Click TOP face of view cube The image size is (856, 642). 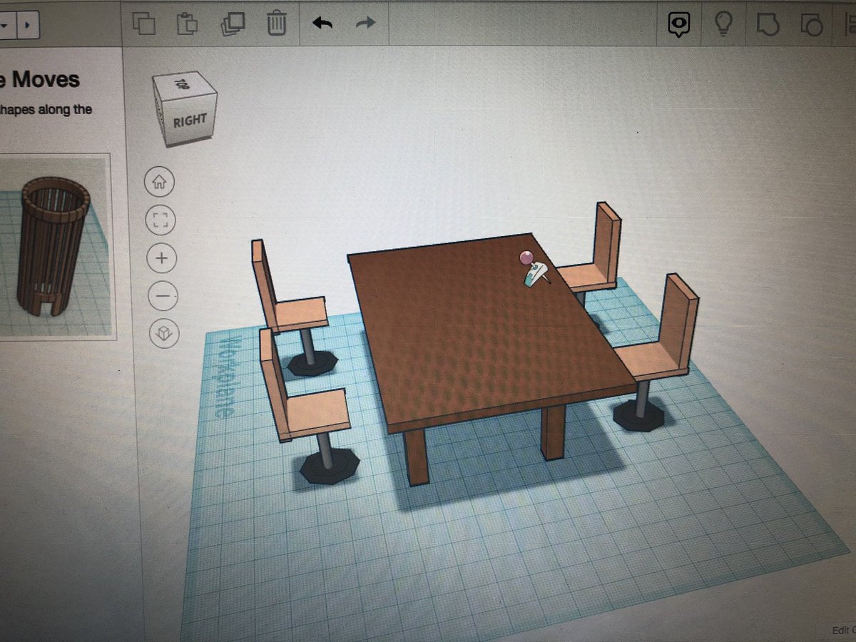click(184, 83)
